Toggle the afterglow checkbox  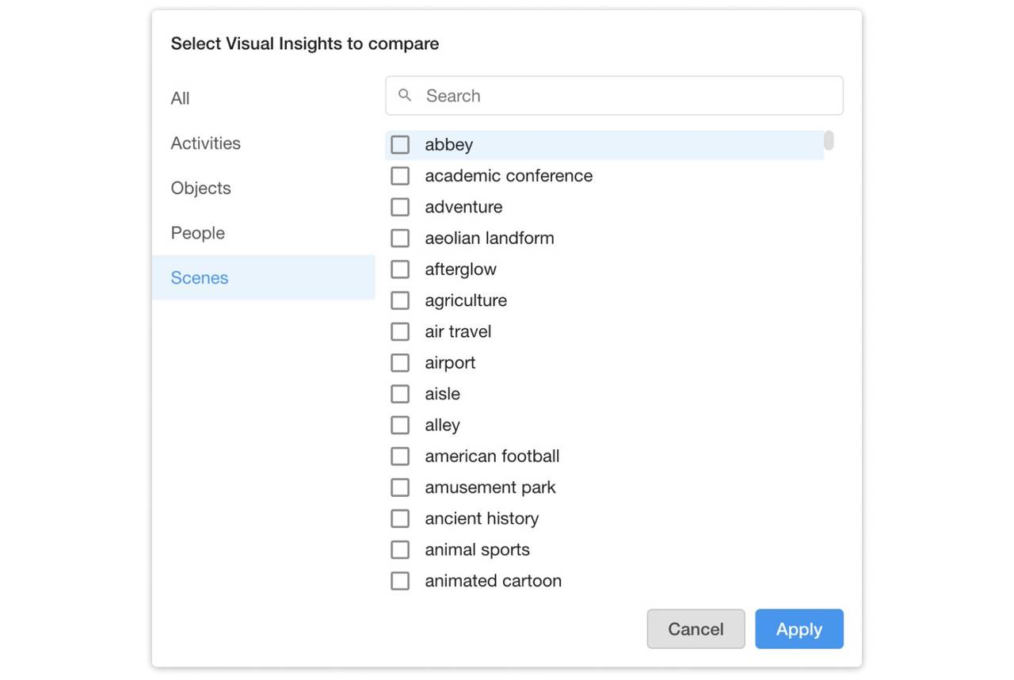(400, 269)
